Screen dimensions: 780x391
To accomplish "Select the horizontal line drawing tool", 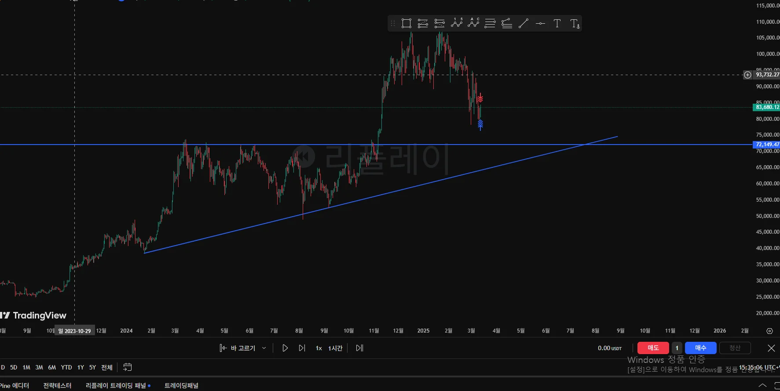I will click(540, 23).
